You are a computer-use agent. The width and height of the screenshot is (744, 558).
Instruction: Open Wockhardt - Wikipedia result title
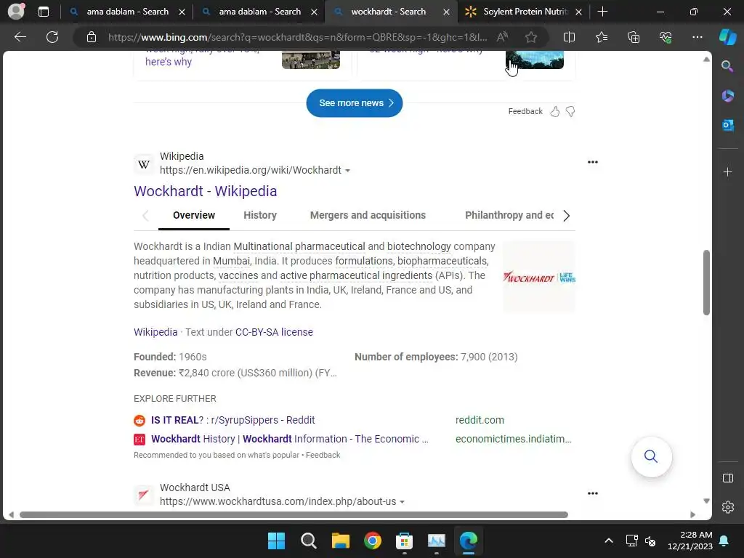206,191
